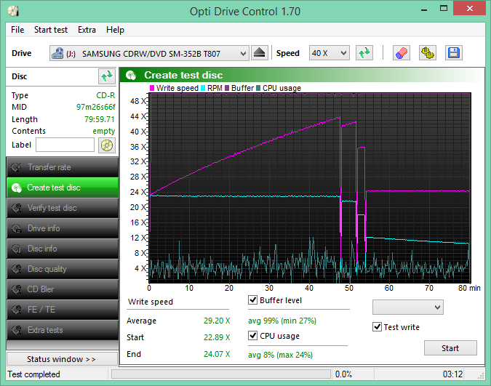Viewport: 491px width, 386px height.
Task: Click the MID value 97m26s66f
Action: pos(96,107)
